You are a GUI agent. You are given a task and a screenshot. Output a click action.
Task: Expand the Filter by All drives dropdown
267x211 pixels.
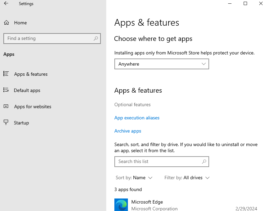click(187, 178)
